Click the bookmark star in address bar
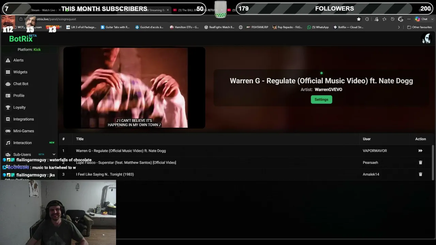The image size is (436, 245). pyautogui.click(x=359, y=19)
